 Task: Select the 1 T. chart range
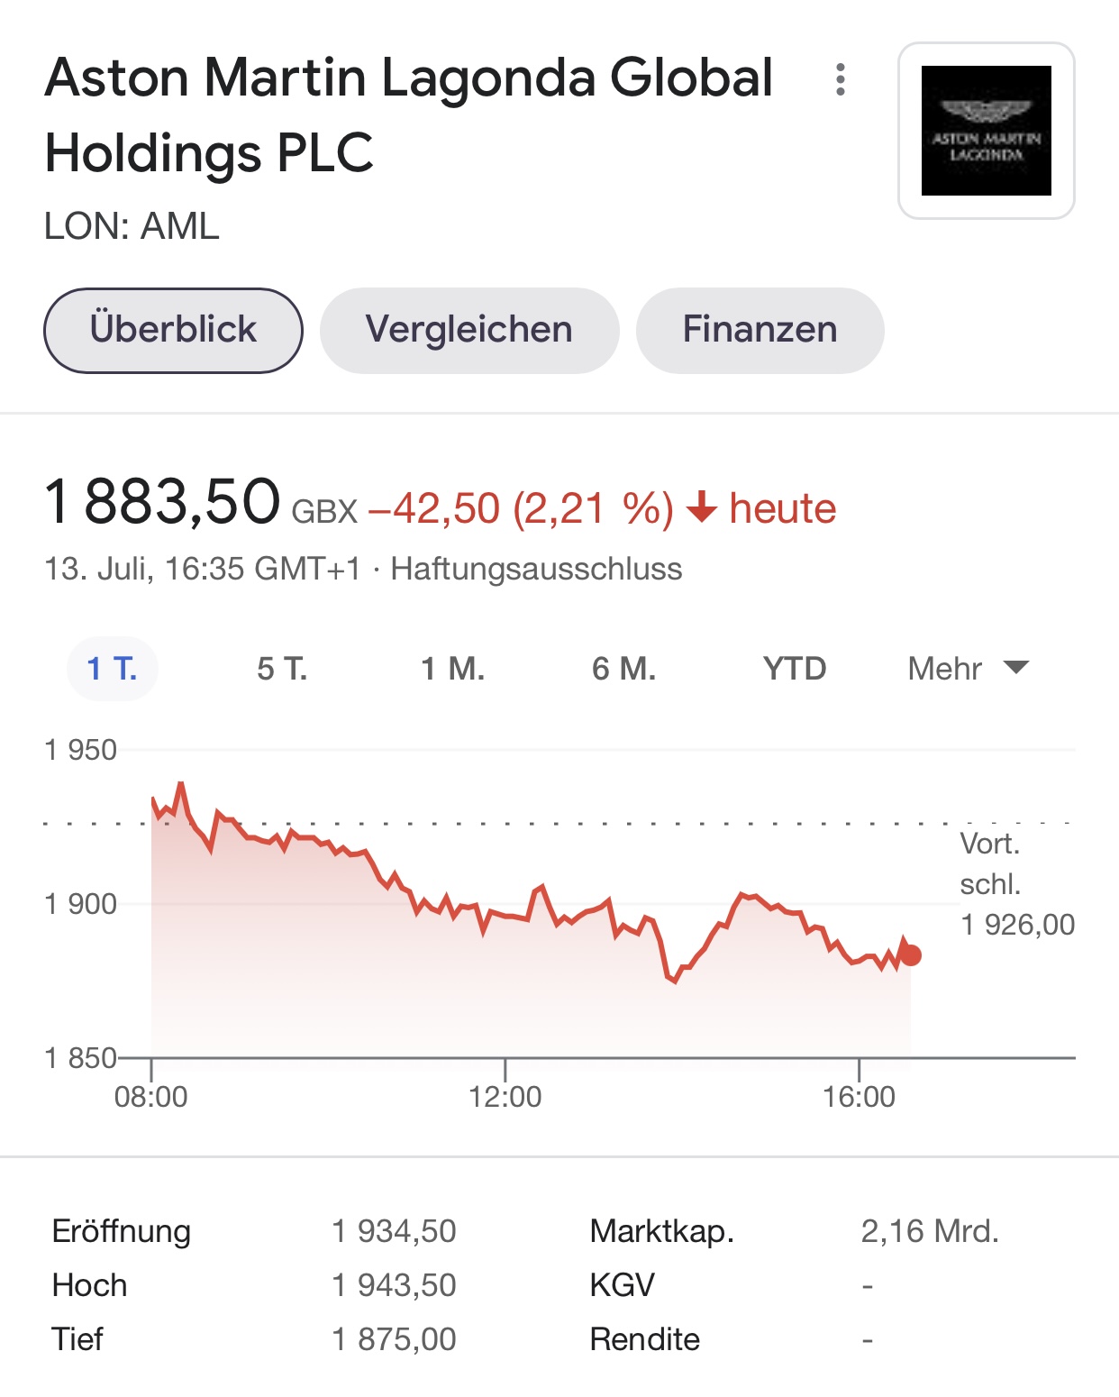click(113, 669)
